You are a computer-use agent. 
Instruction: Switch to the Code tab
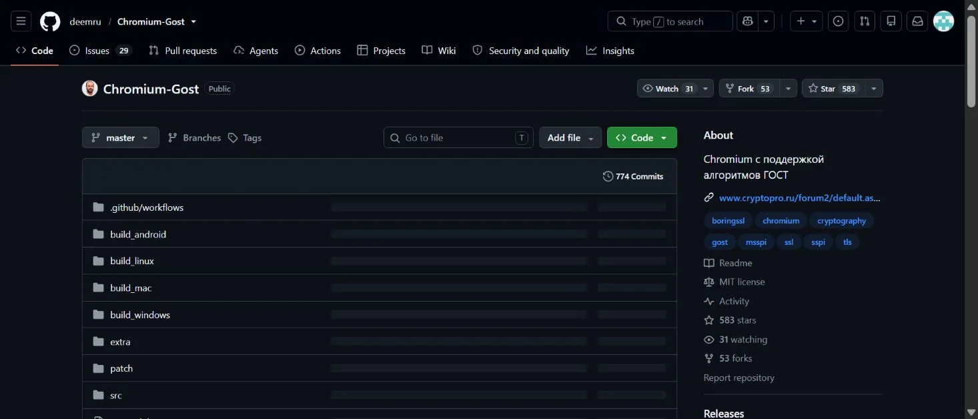[x=35, y=51]
